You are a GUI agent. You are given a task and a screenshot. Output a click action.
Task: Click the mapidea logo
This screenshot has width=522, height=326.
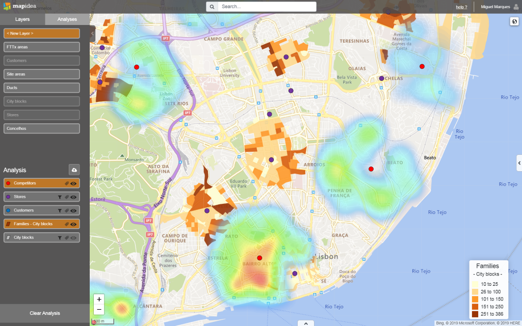coord(20,6)
